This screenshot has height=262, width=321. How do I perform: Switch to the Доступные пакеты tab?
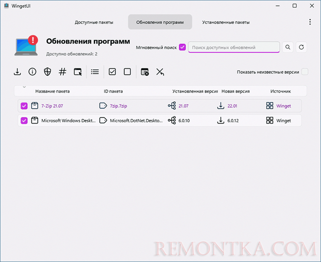click(94, 22)
